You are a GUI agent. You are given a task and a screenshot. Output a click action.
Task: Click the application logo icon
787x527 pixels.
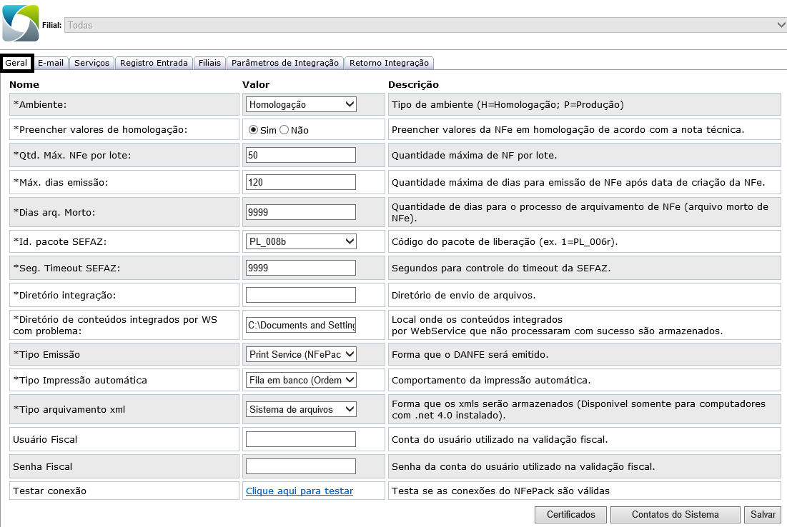point(21,24)
